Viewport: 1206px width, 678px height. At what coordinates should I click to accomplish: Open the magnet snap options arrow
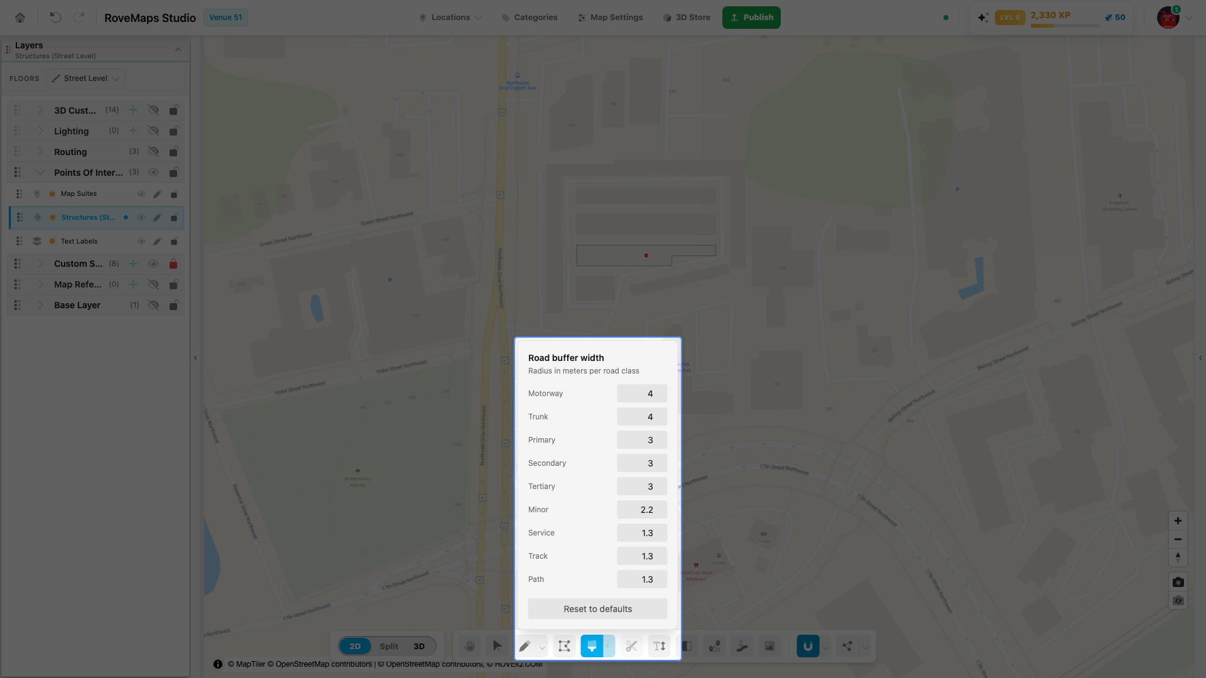[826, 647]
